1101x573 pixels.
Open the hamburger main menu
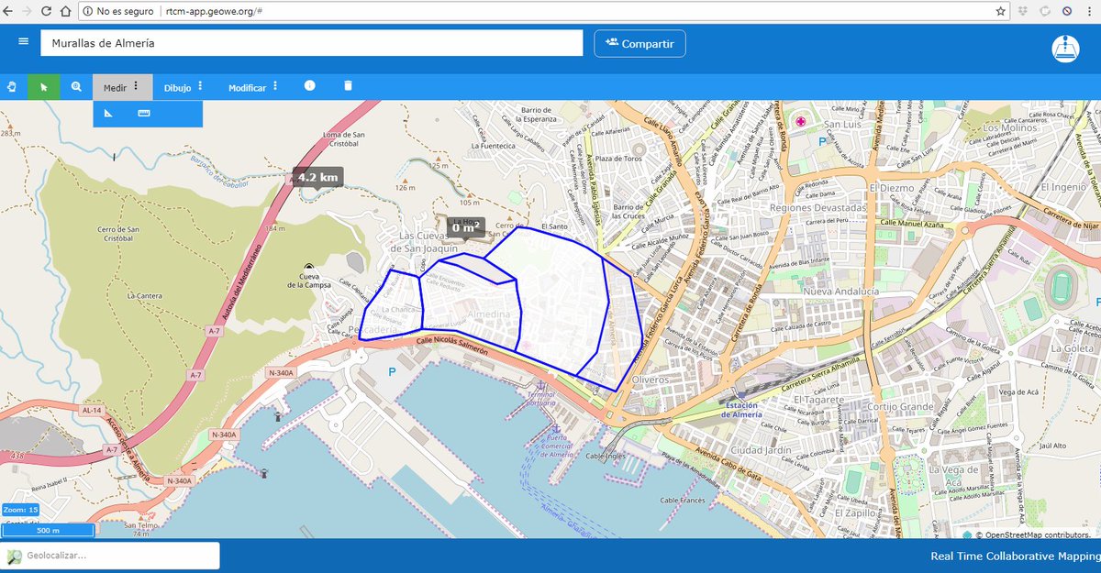pyautogui.click(x=23, y=42)
